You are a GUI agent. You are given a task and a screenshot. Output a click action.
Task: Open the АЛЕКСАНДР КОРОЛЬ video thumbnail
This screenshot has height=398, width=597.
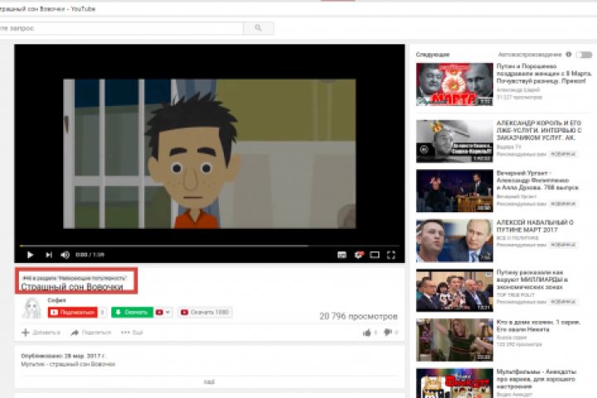(x=454, y=141)
